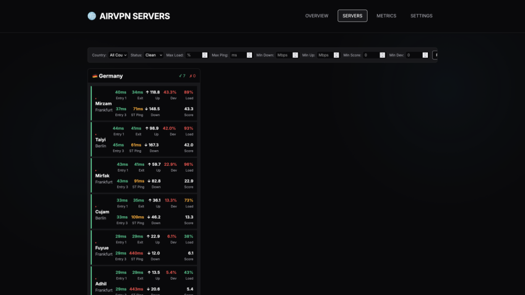The width and height of the screenshot is (525, 295).
Task: Select the Adhil server name
Action: [101, 284]
